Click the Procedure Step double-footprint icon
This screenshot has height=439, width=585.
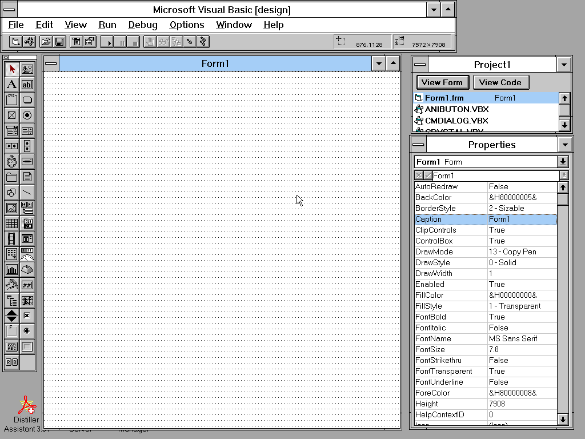[x=203, y=41]
